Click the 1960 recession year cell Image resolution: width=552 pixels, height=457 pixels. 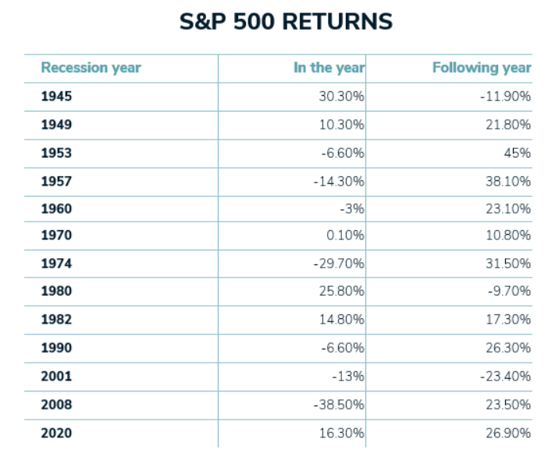(56, 209)
